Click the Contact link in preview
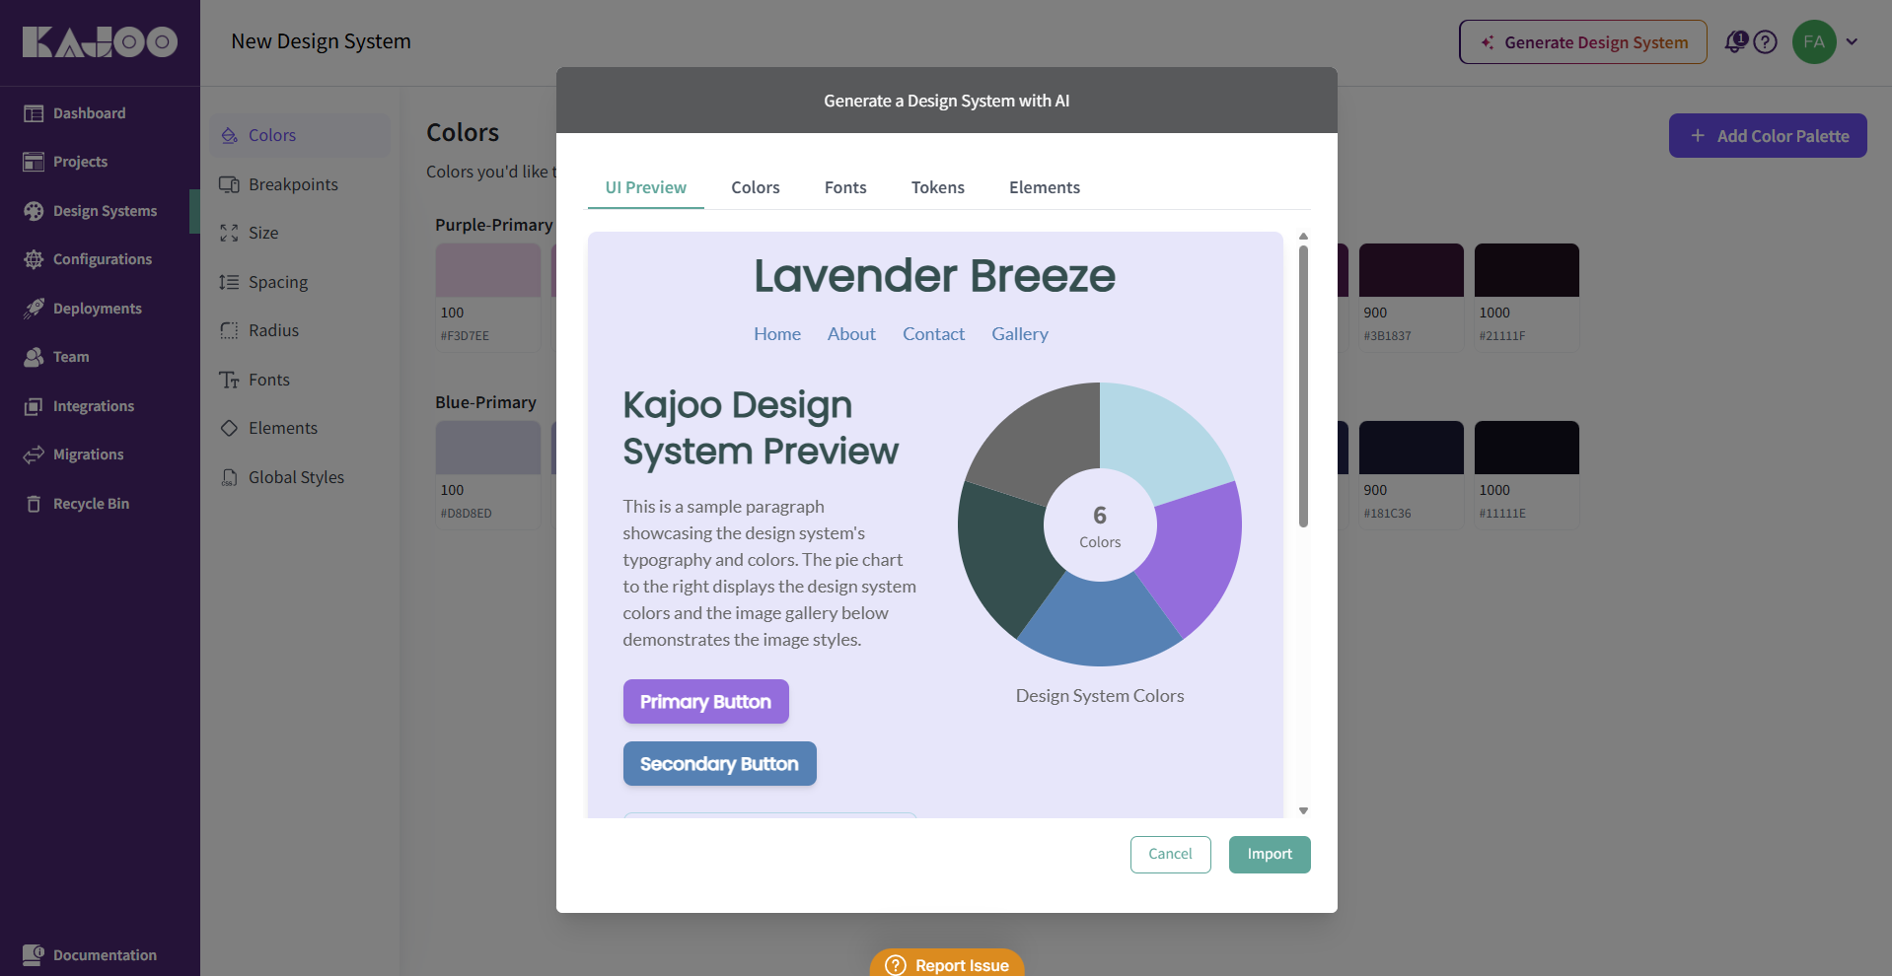 (x=934, y=334)
